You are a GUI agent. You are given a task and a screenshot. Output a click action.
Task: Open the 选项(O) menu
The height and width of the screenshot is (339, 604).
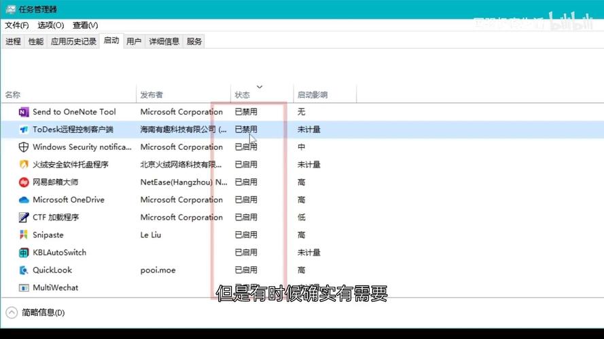50,25
